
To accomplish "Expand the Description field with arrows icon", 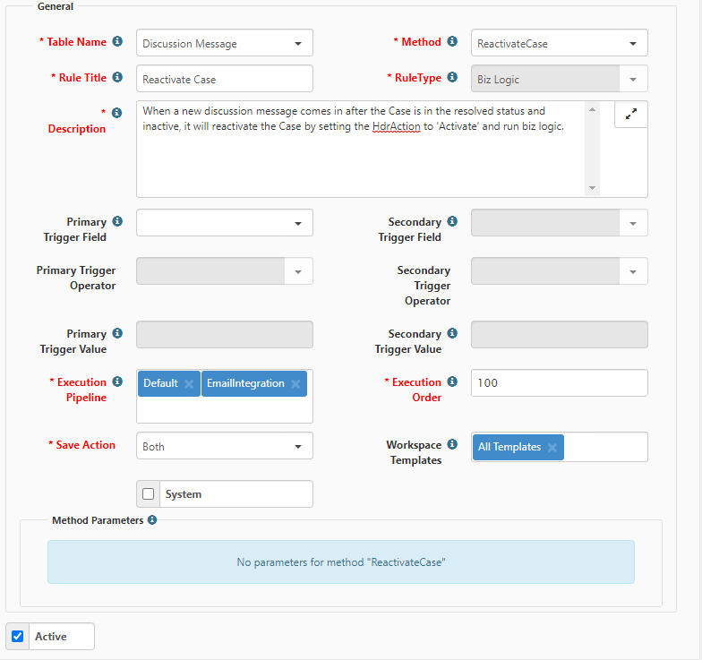I will point(631,115).
